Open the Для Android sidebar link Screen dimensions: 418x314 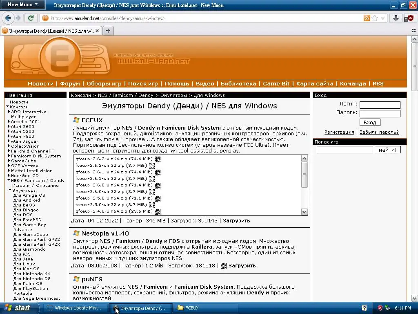pyautogui.click(x=27, y=200)
